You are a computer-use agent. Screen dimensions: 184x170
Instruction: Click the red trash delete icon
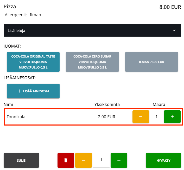(x=66, y=160)
